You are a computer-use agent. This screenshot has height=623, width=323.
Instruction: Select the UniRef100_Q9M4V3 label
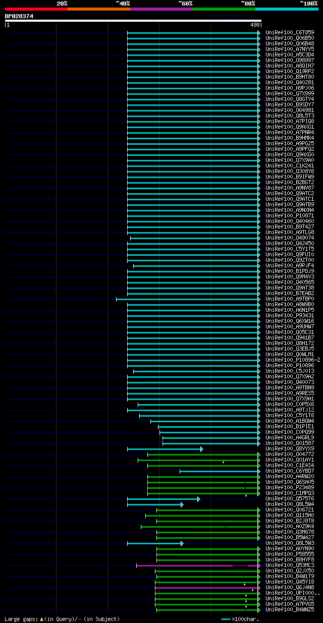coord(290,276)
